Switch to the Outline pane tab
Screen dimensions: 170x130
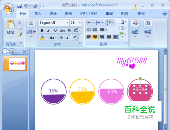point(13,51)
